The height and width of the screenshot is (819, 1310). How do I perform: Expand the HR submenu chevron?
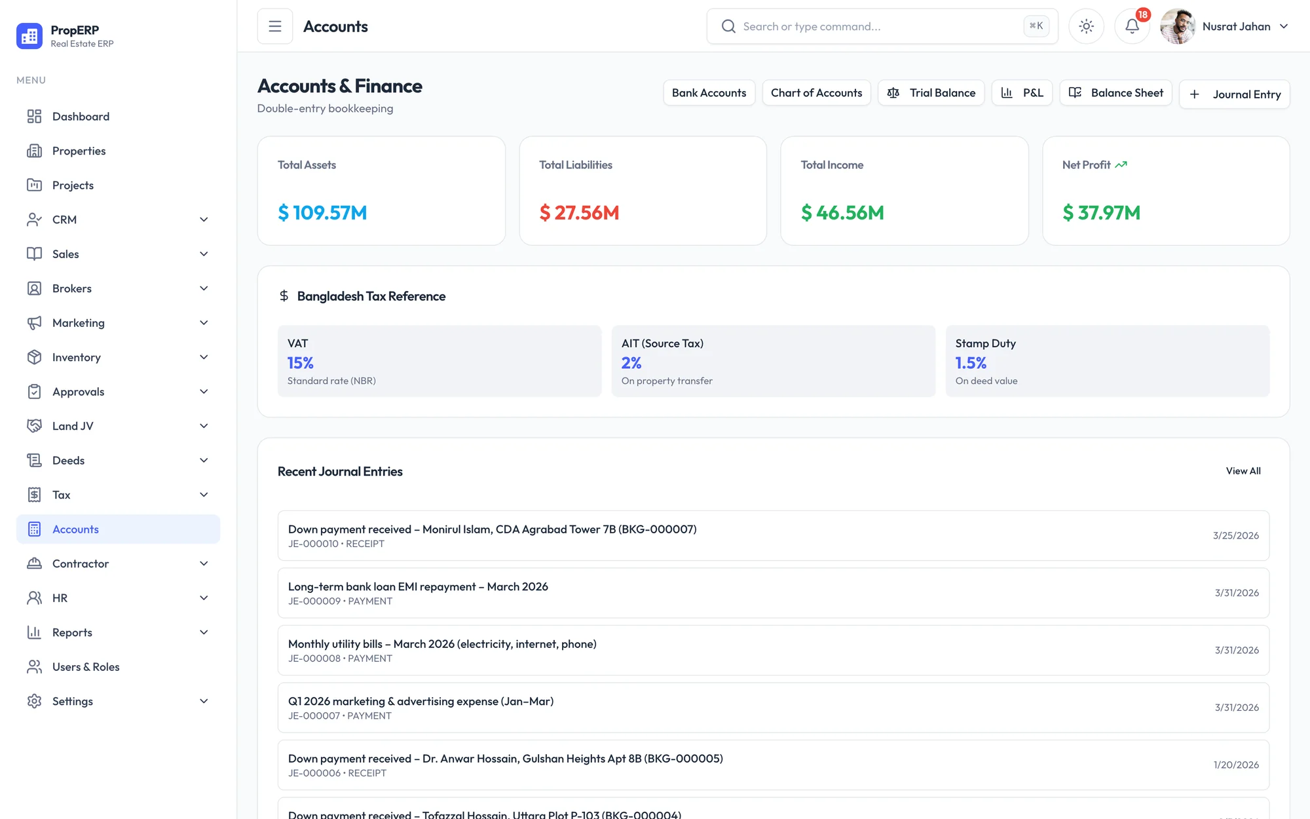[204, 598]
